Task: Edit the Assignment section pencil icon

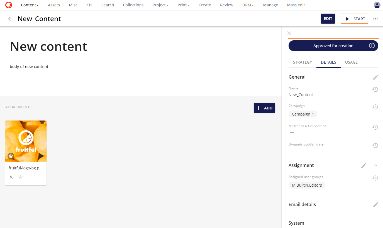Action: point(364,165)
